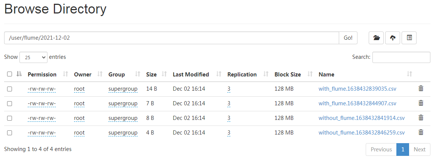Check the box for with_flume.1638432839035.csv
This screenshot has height=166, width=439.
9,89
